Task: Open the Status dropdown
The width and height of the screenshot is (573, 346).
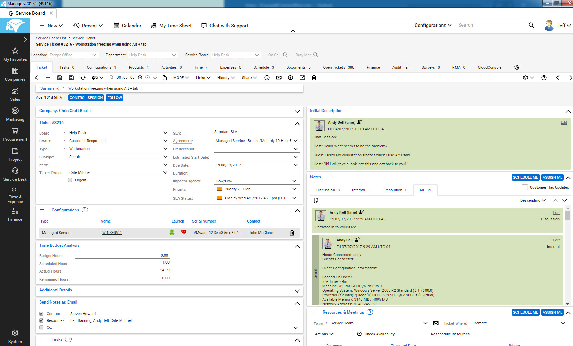Action: coord(165,141)
